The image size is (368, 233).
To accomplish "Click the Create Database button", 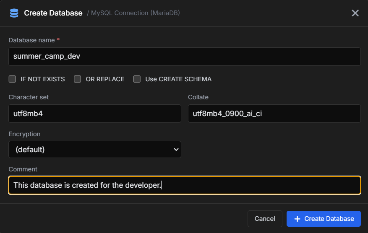I will (x=324, y=219).
